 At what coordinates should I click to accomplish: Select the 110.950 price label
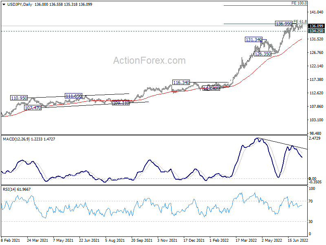point(19,98)
